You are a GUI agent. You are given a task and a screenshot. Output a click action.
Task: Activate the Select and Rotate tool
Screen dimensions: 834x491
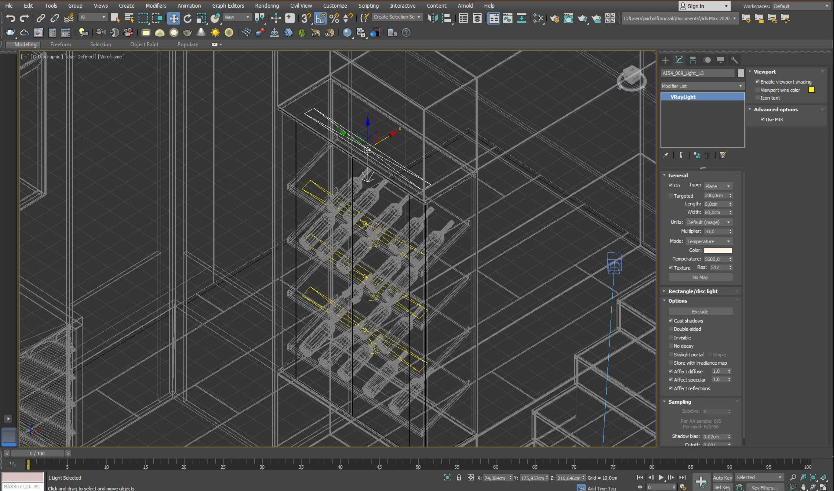point(187,18)
